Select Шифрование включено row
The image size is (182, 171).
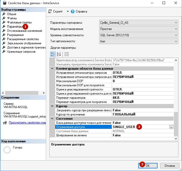pos(114,135)
